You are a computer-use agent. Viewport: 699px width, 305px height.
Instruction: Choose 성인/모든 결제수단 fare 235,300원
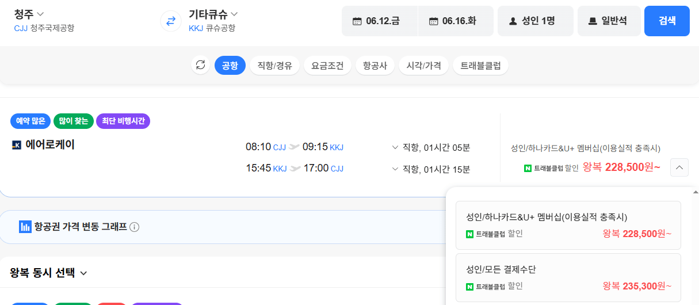point(568,277)
